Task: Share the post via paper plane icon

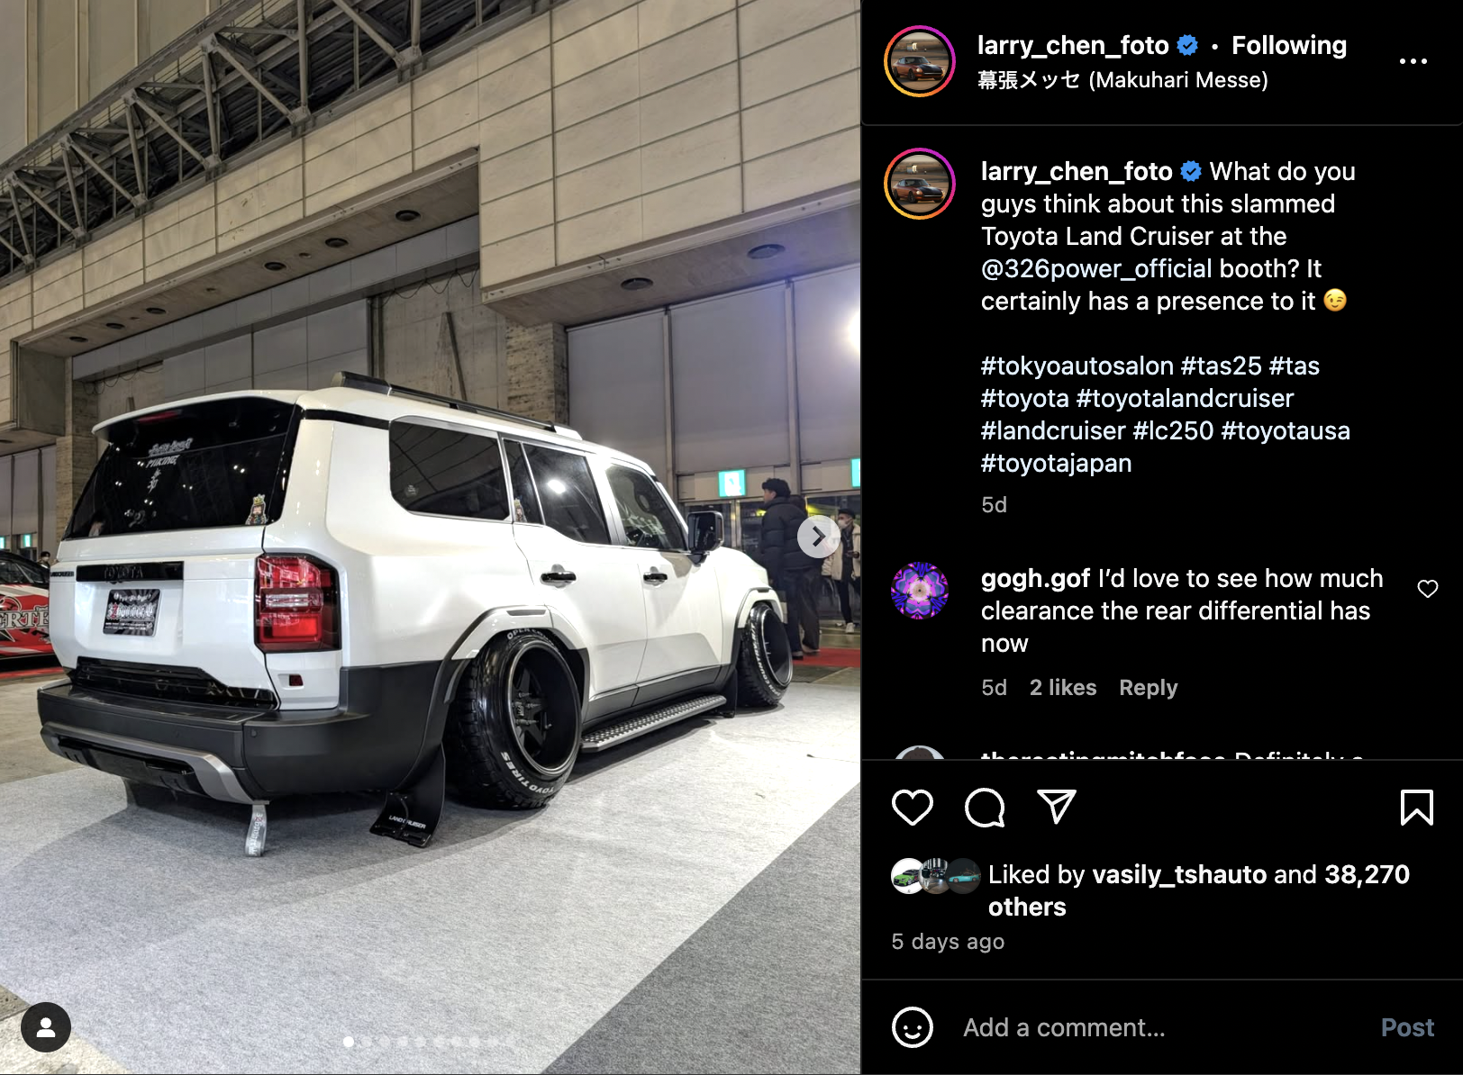Action: 1057,807
